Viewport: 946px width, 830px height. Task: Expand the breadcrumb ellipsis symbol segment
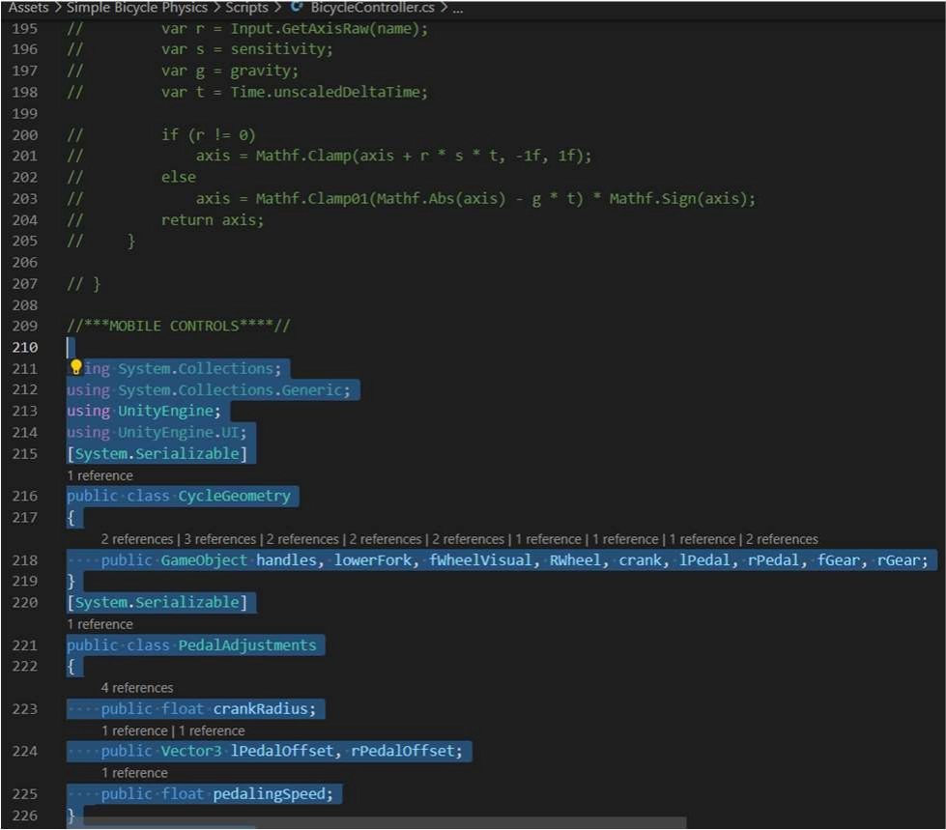(458, 8)
